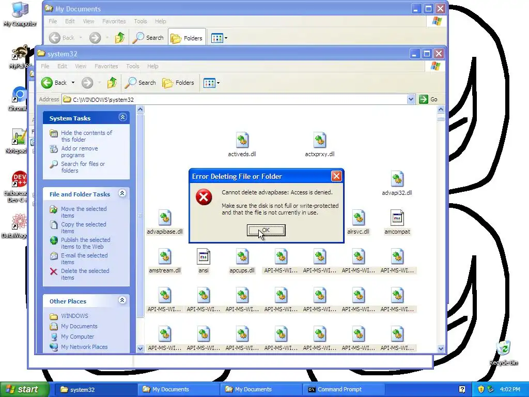Viewport: 529px width, 397px height.
Task: Switch to system32 taskbar button
Action: (95, 390)
